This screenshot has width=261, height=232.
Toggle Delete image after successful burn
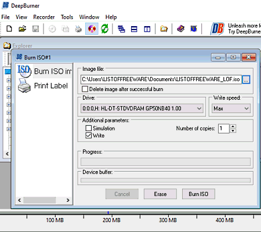pyautogui.click(x=85, y=89)
